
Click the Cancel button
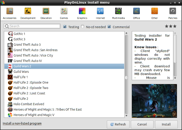click(142, 124)
